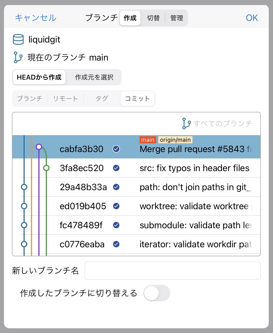273x333 pixels.
Task: Select the リモート source tab
Action: pos(65,99)
